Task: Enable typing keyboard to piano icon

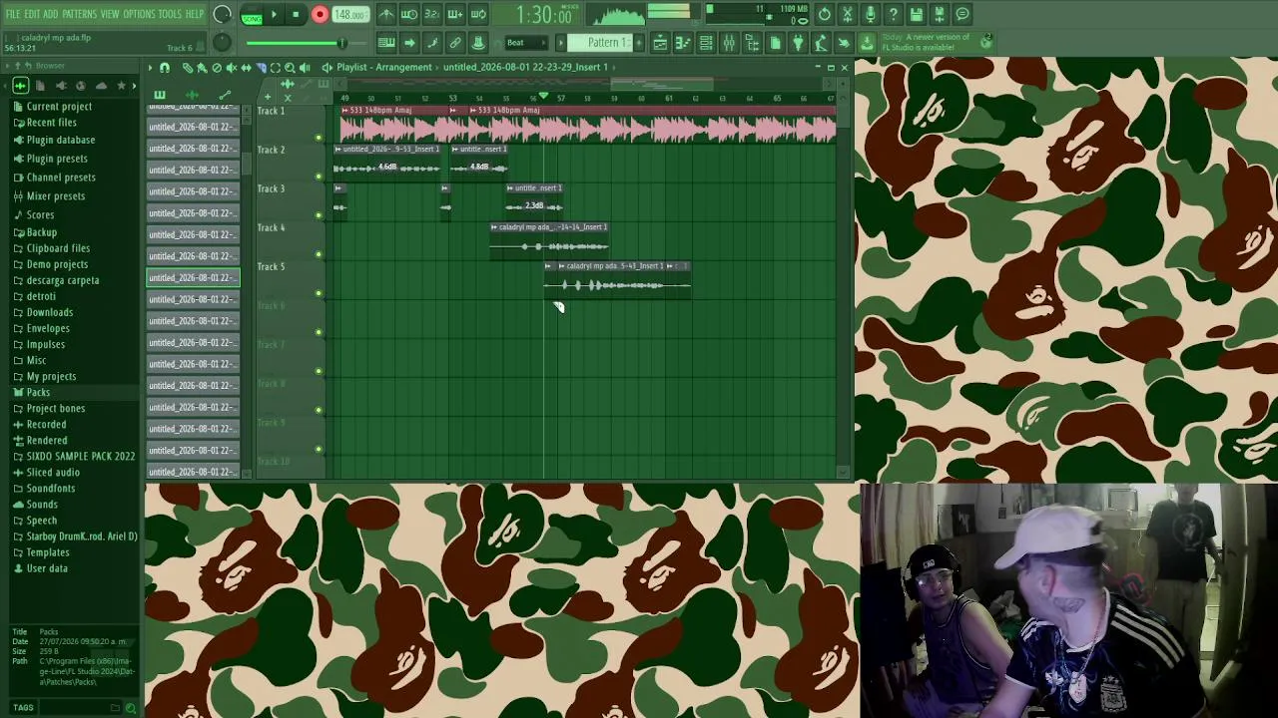Action: (386, 43)
